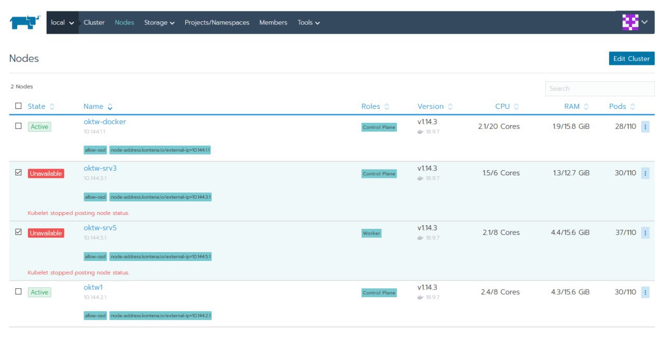Sort nodes by the Pods column arrows

pos(632,107)
